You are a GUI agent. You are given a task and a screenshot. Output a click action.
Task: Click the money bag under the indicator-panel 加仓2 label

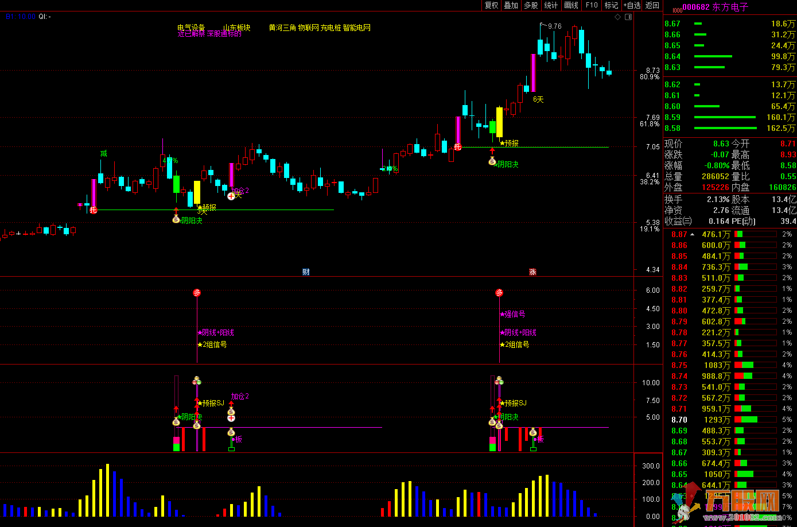point(231,412)
